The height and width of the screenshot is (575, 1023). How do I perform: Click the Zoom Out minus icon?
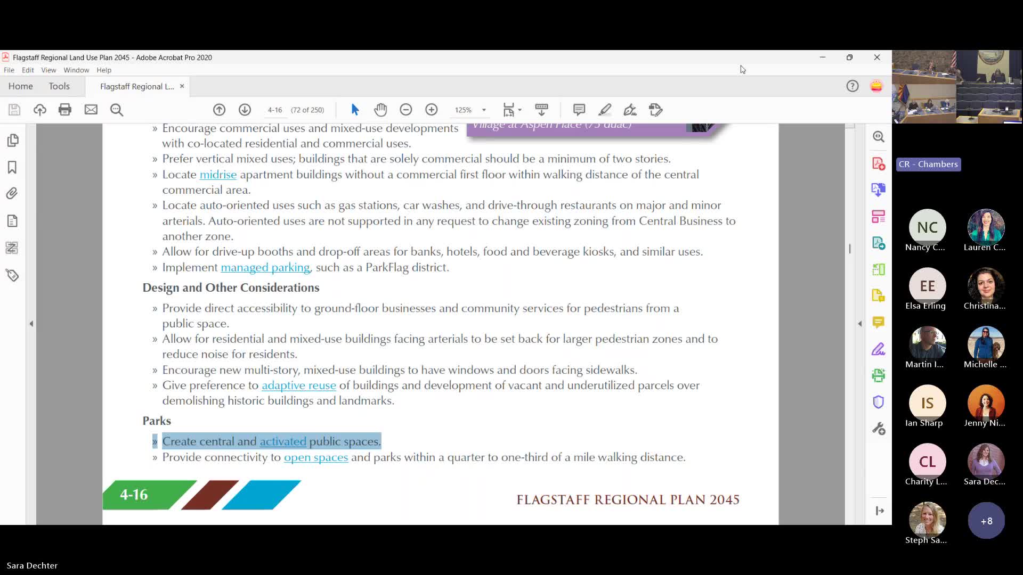pyautogui.click(x=406, y=110)
